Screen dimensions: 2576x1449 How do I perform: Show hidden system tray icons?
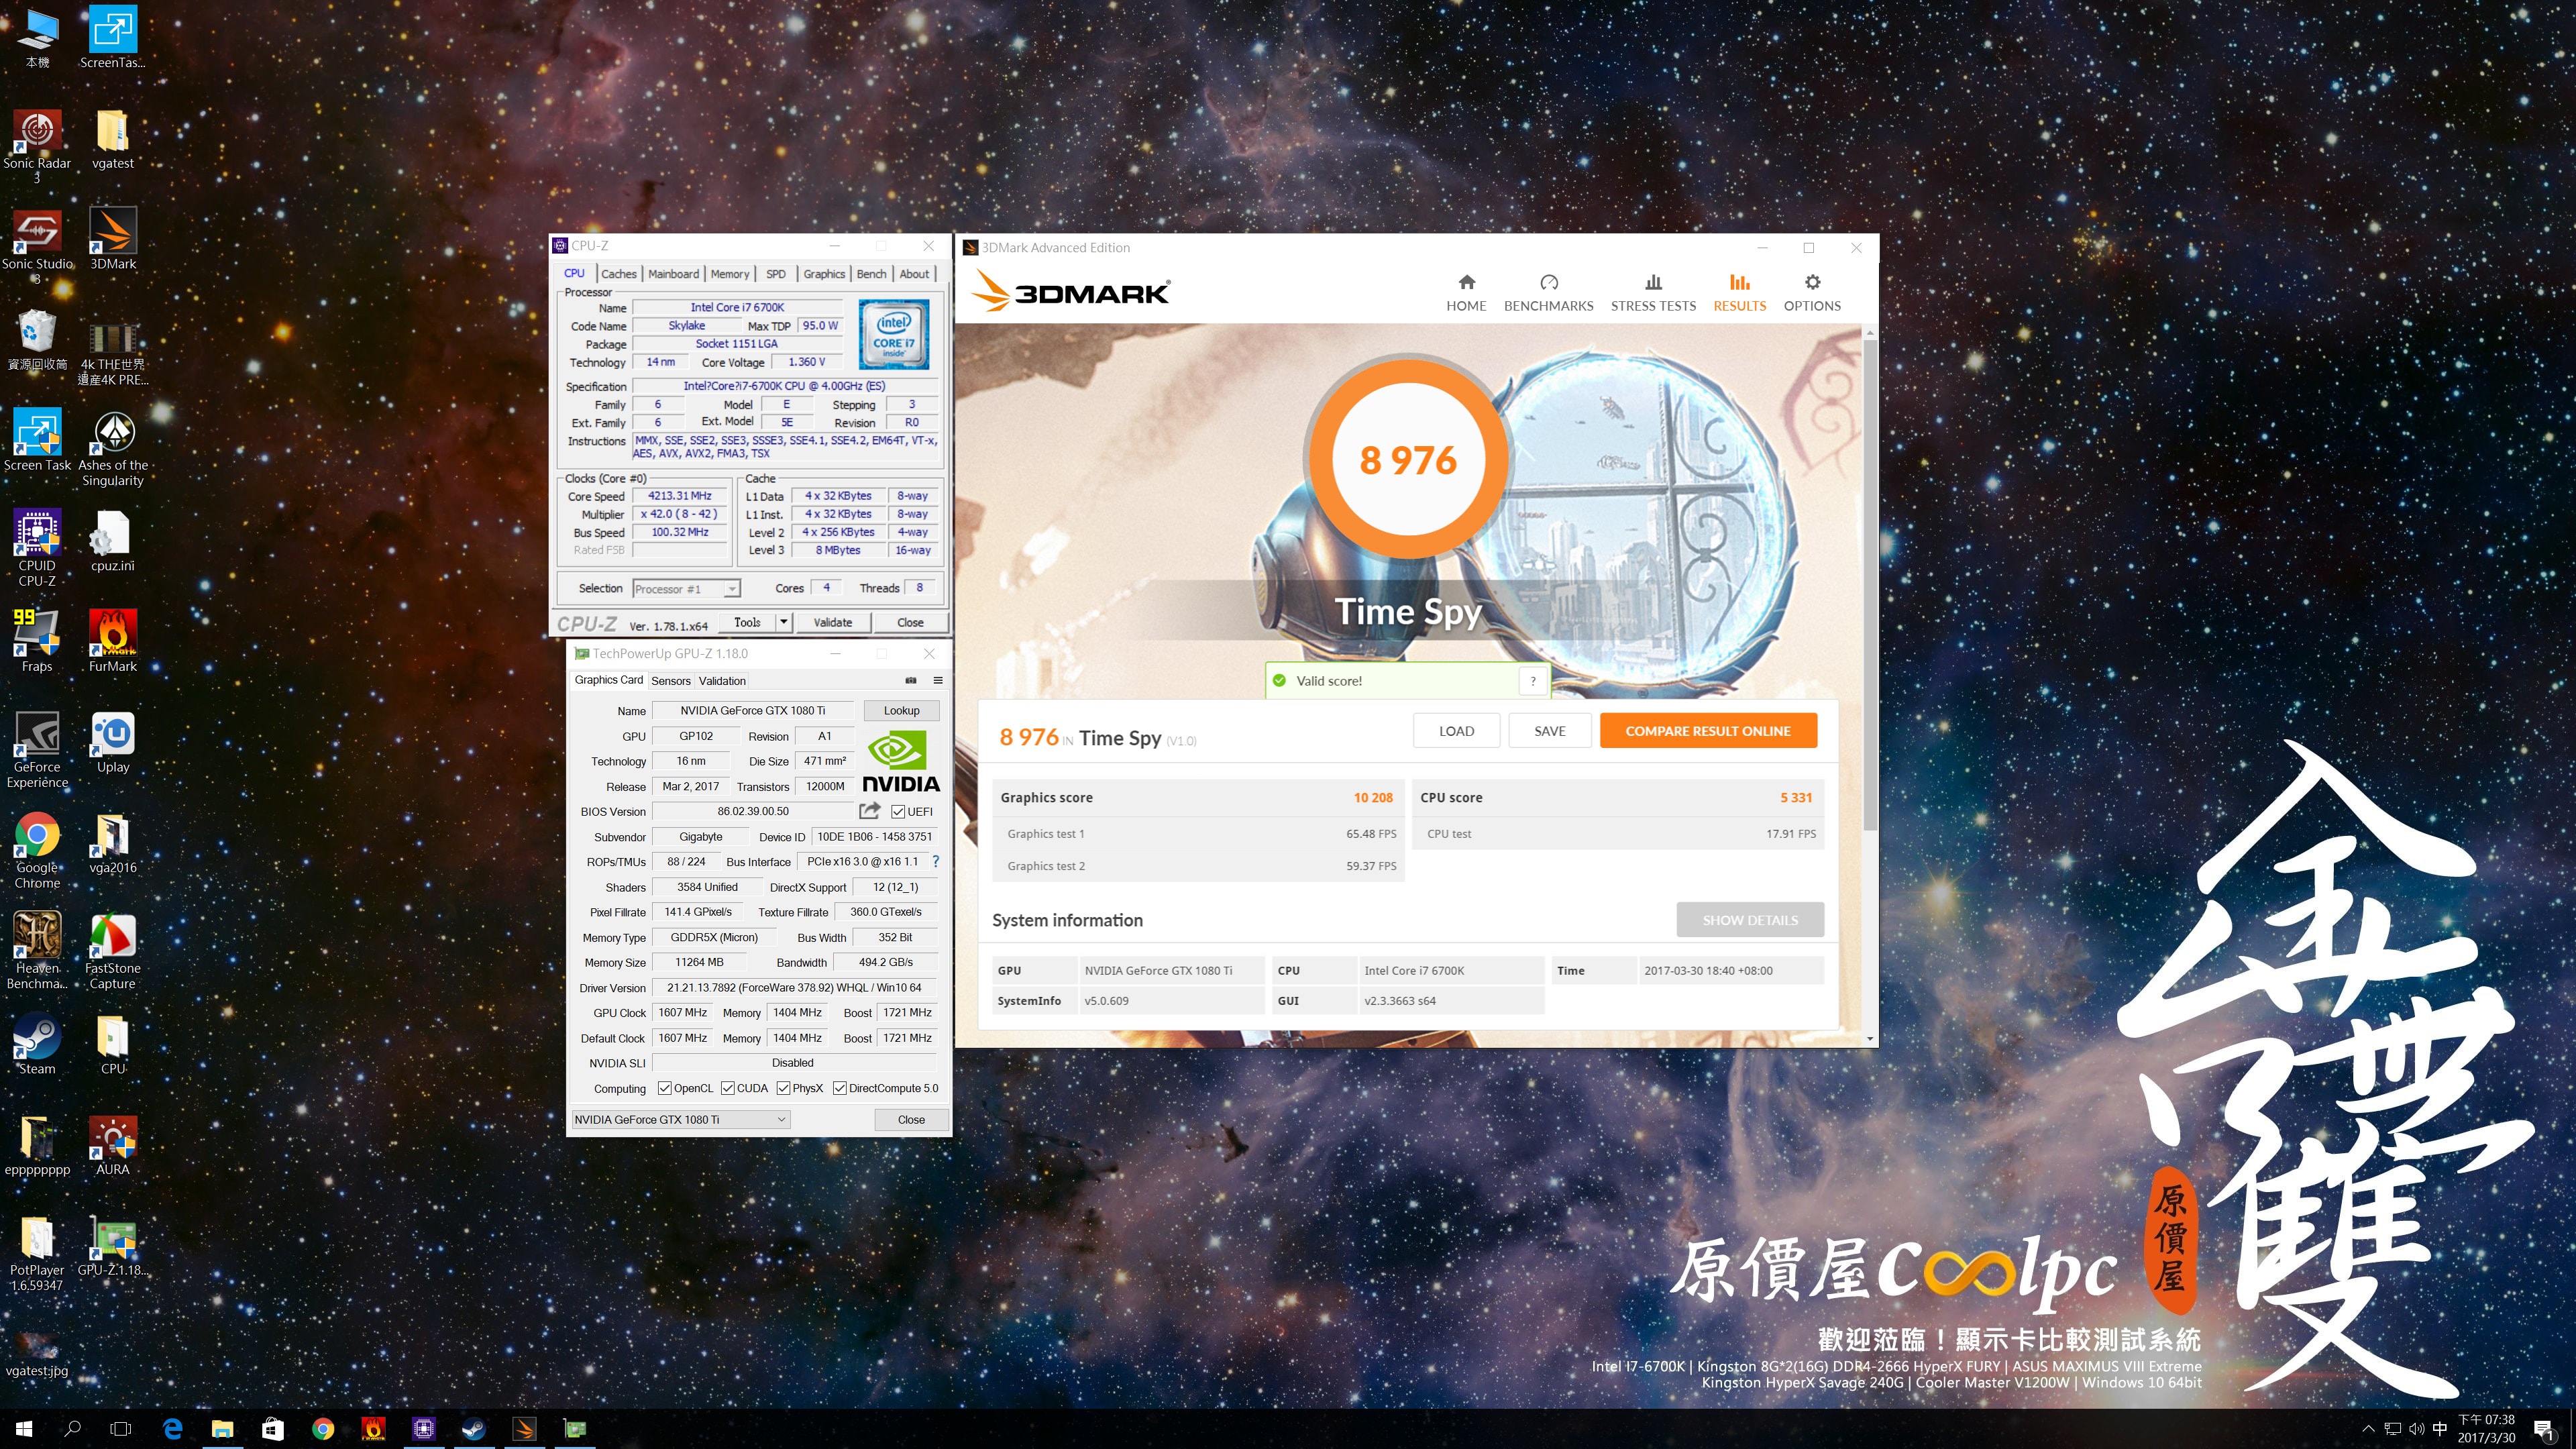click(x=2368, y=1429)
